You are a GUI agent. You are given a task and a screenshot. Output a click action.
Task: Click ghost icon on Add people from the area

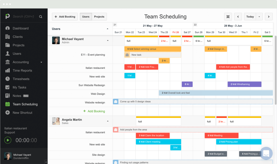pos(116,130)
